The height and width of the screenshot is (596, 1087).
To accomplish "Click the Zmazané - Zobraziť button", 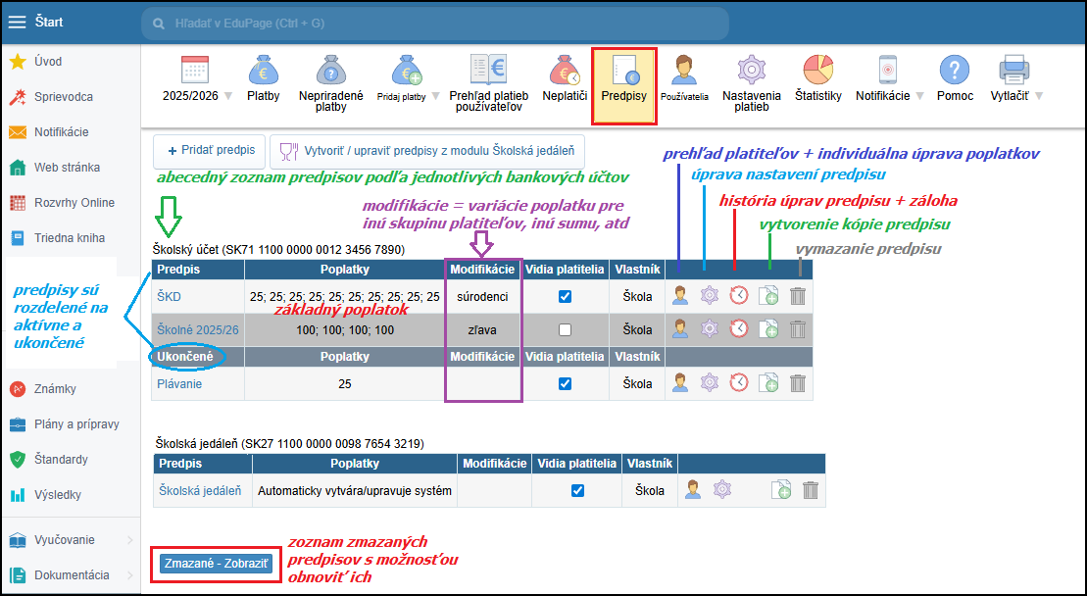I will tap(215, 565).
